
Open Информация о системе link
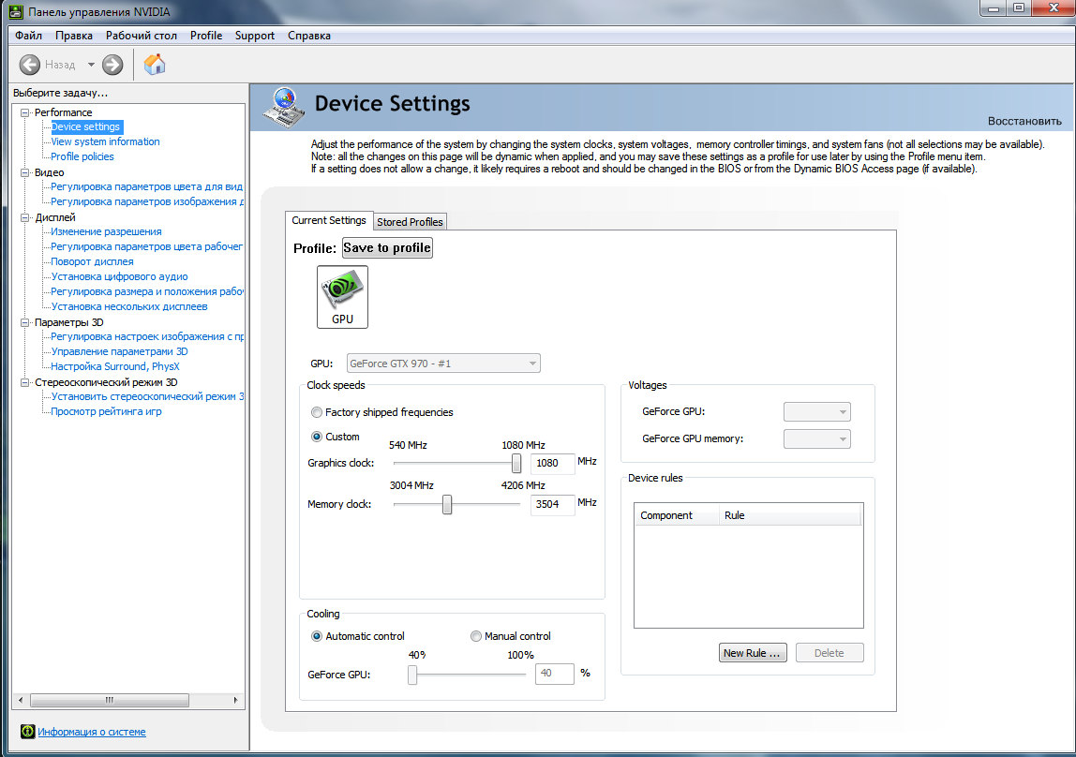(x=91, y=732)
